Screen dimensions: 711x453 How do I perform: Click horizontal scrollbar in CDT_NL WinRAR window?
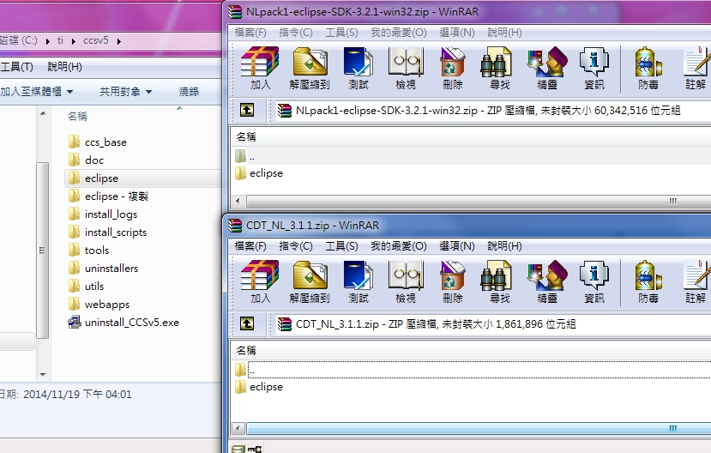click(479, 428)
